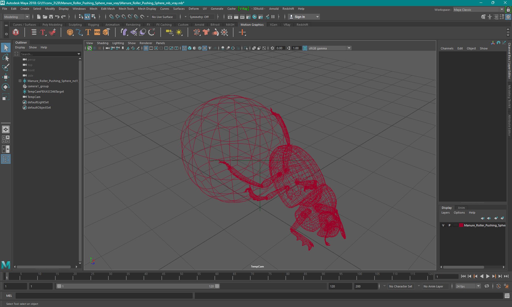Play the animation forwards
512x307 pixels.
coord(488,276)
